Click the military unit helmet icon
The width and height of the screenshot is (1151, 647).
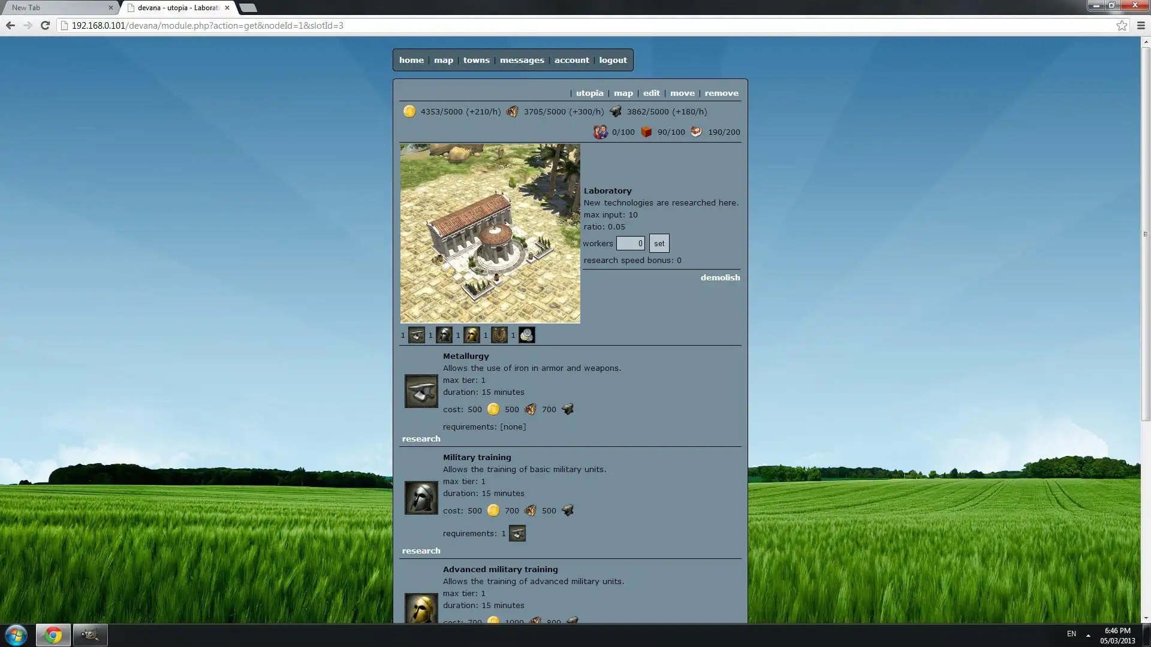tap(444, 334)
